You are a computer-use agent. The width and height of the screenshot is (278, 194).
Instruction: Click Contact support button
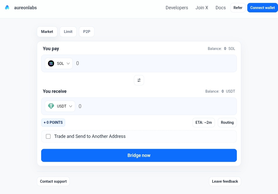click(53, 181)
